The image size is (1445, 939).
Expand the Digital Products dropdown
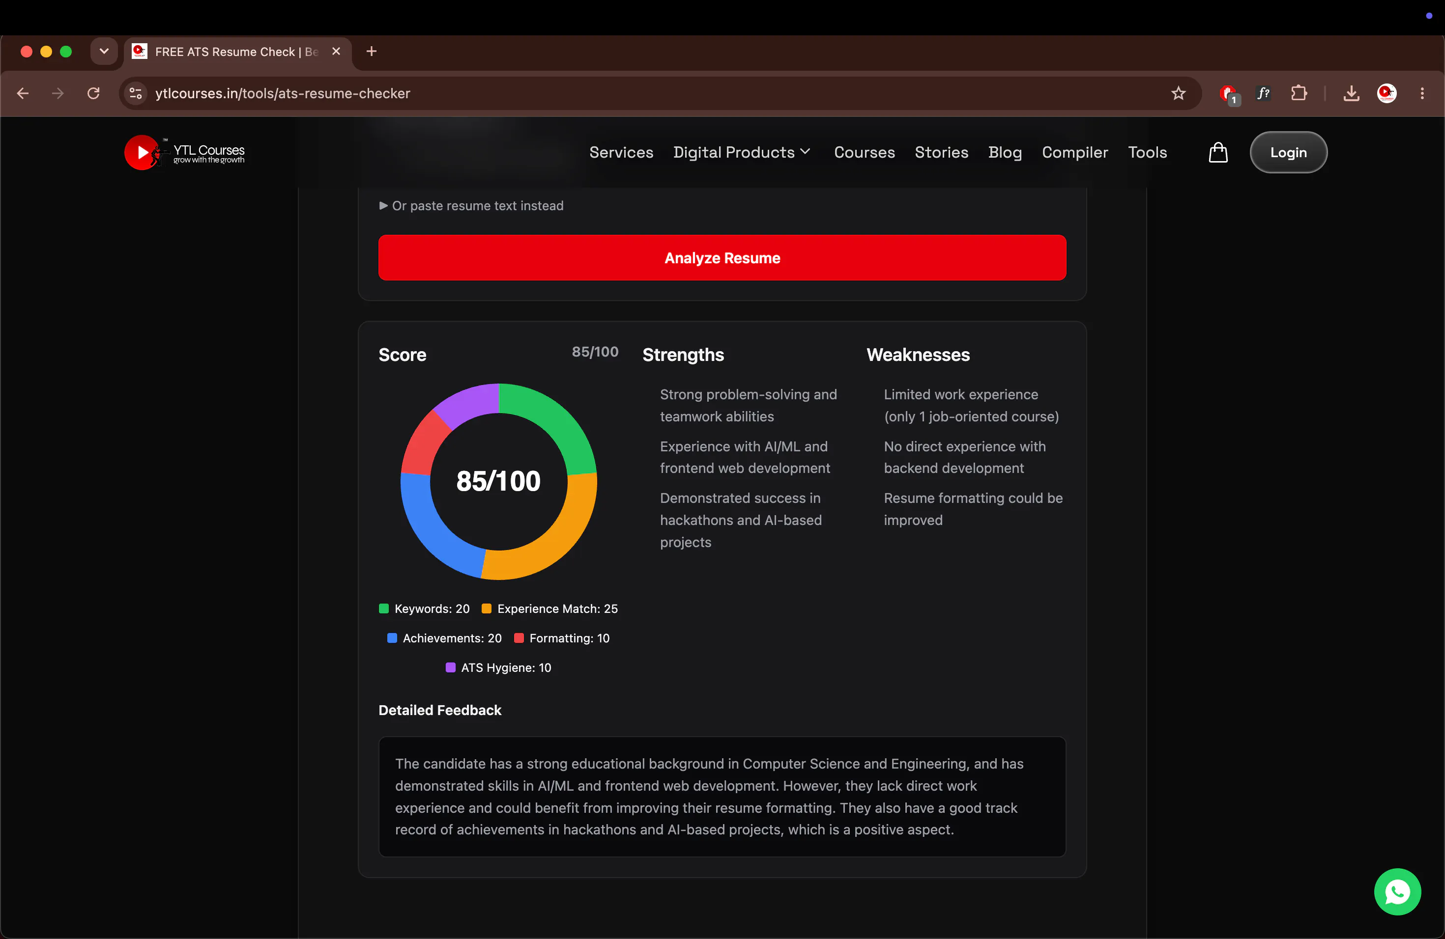pos(742,152)
